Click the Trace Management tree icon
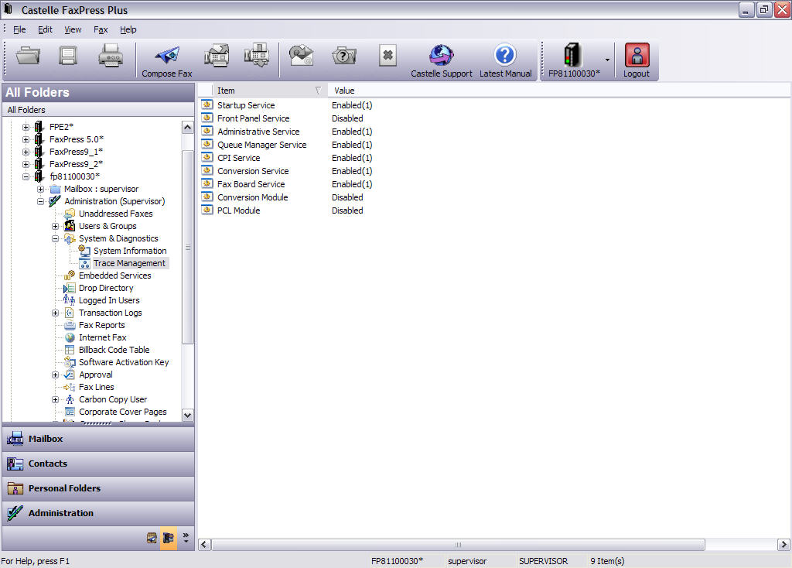 84,263
